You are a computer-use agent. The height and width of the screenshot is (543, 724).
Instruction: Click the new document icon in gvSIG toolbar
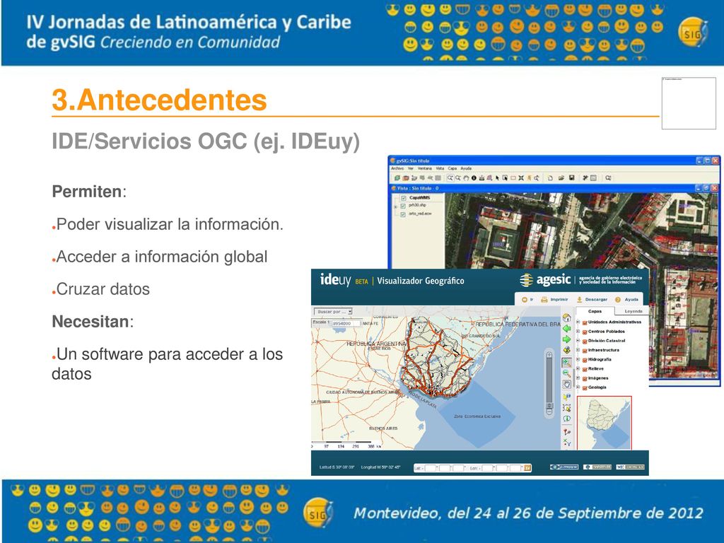click(x=550, y=177)
